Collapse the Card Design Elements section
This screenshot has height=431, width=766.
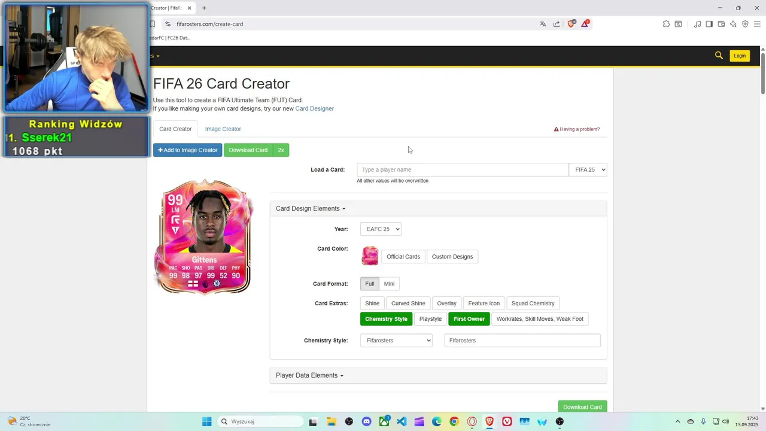point(311,208)
